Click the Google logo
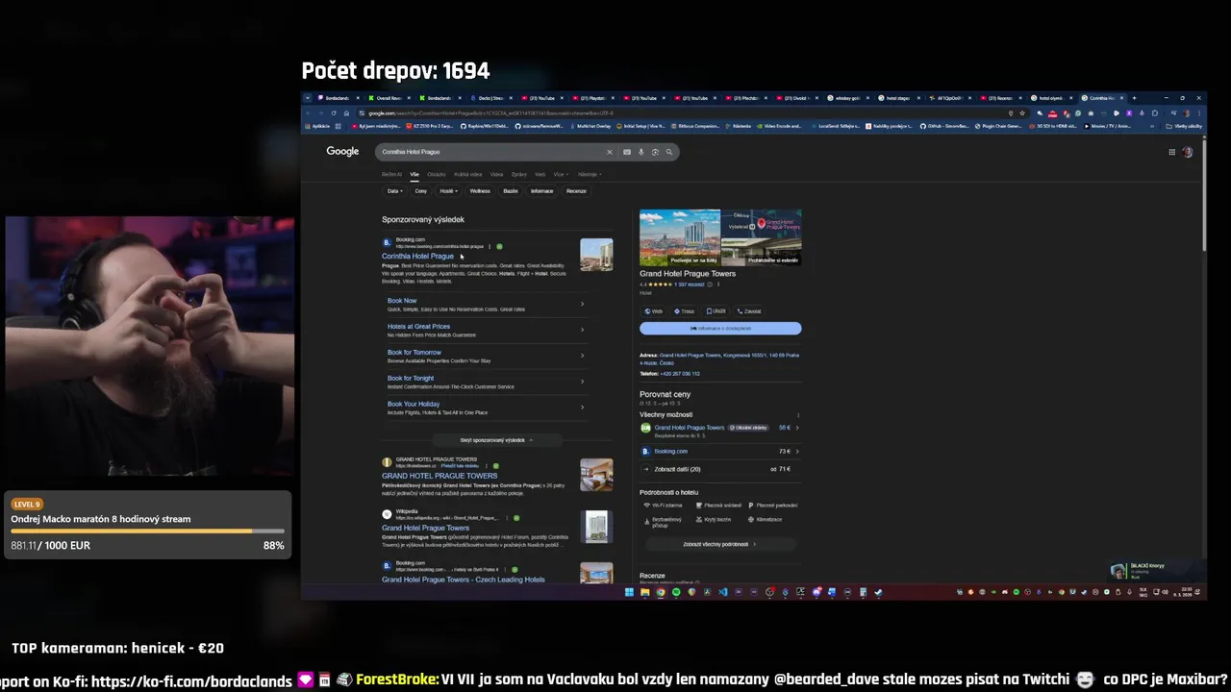The image size is (1231, 692). [x=342, y=152]
